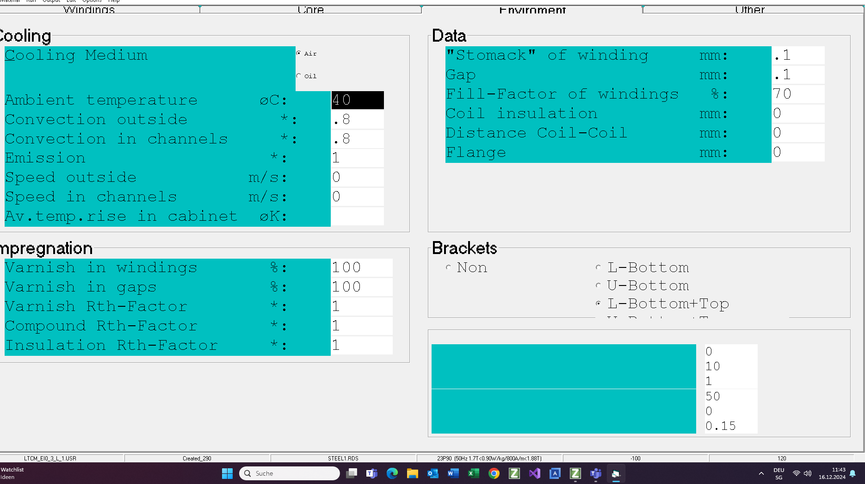
Task: Click status bar entry 23P90 steel description
Action: (x=489, y=459)
